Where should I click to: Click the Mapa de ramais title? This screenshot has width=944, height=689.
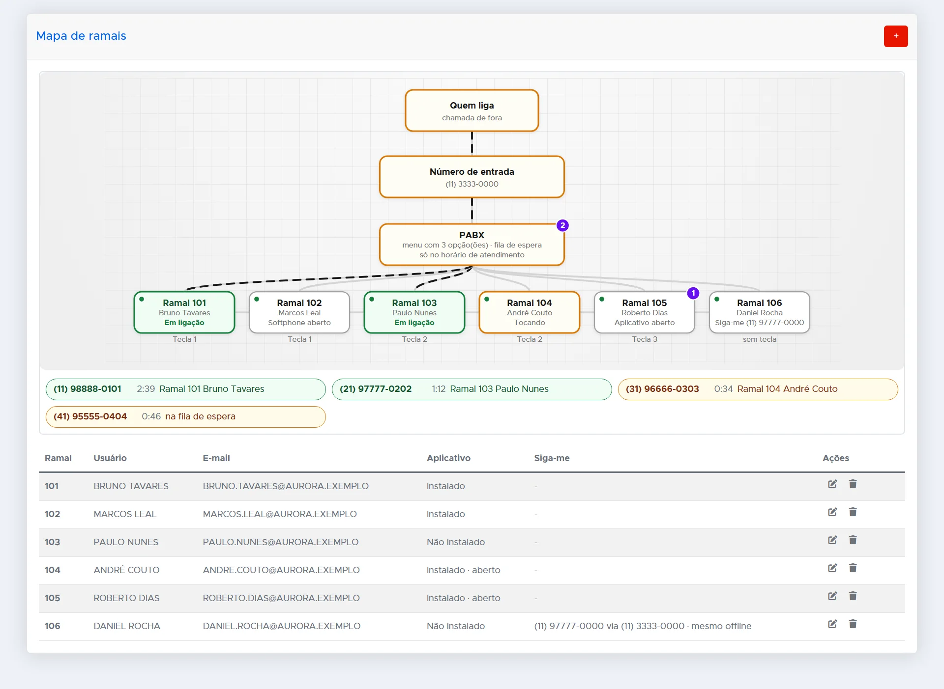(x=81, y=36)
